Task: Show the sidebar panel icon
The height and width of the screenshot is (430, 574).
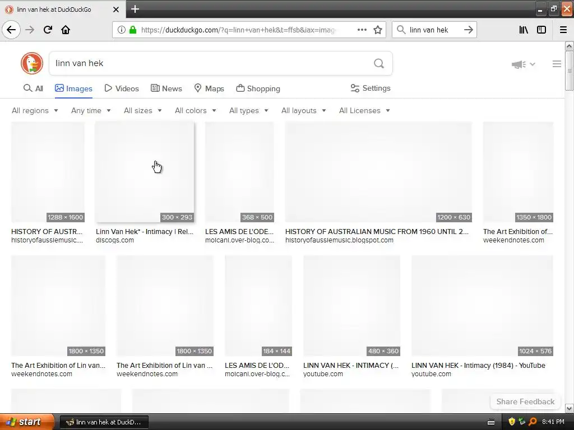Action: (541, 30)
